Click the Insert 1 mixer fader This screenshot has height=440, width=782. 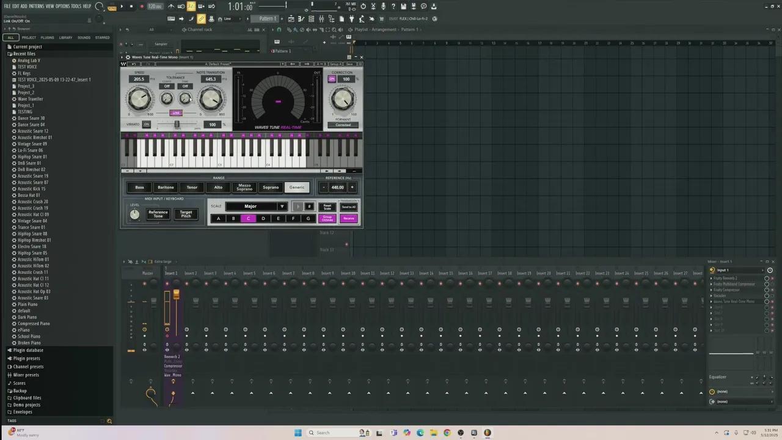(176, 295)
